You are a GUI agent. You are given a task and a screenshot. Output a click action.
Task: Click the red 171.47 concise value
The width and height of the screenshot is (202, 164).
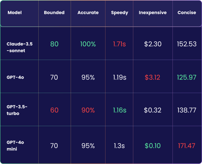tap(187, 146)
